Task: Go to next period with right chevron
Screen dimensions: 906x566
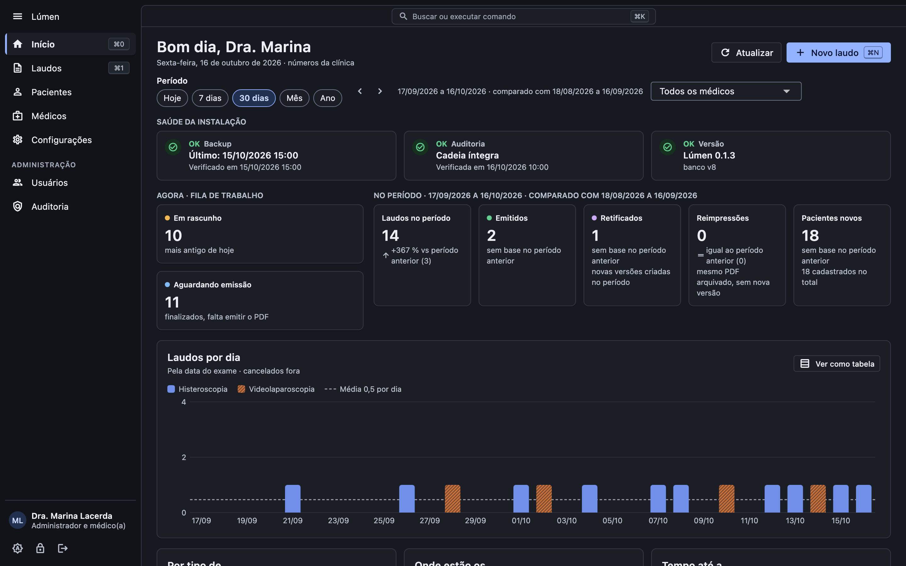Action: point(380,91)
